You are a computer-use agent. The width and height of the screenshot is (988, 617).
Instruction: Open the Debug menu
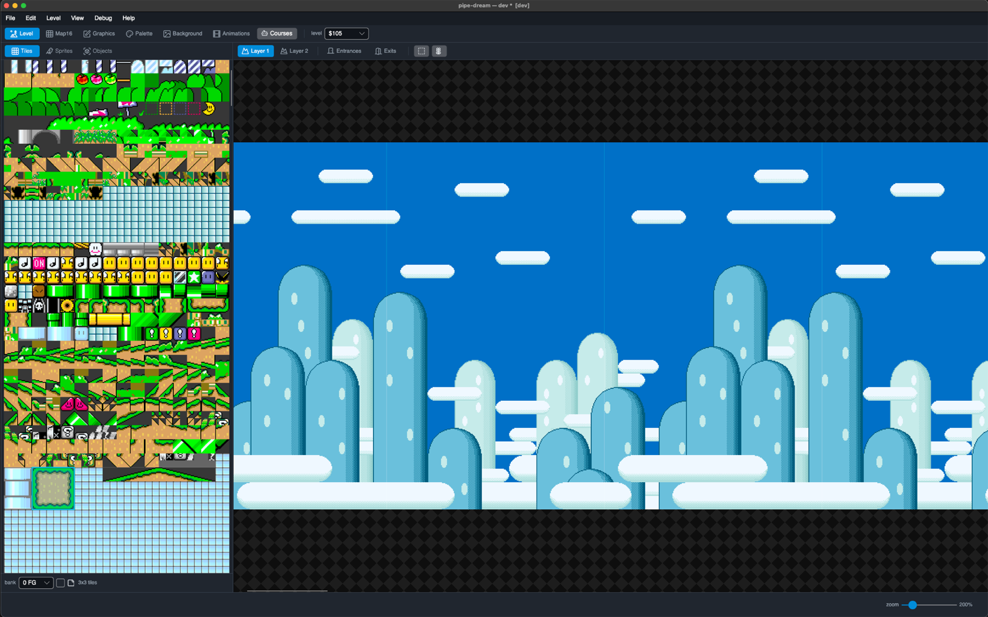[x=103, y=18]
